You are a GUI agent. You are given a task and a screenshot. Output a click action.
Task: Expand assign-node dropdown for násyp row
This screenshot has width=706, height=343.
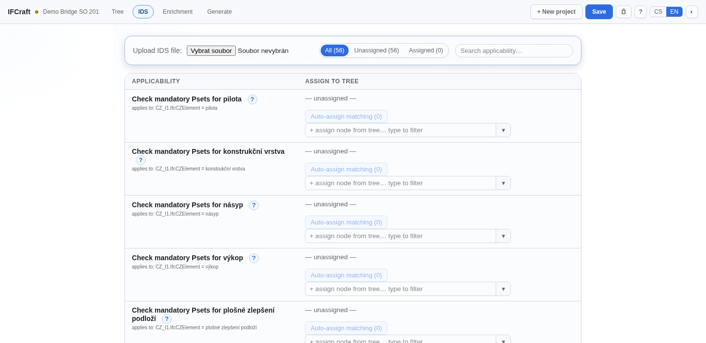click(x=503, y=236)
